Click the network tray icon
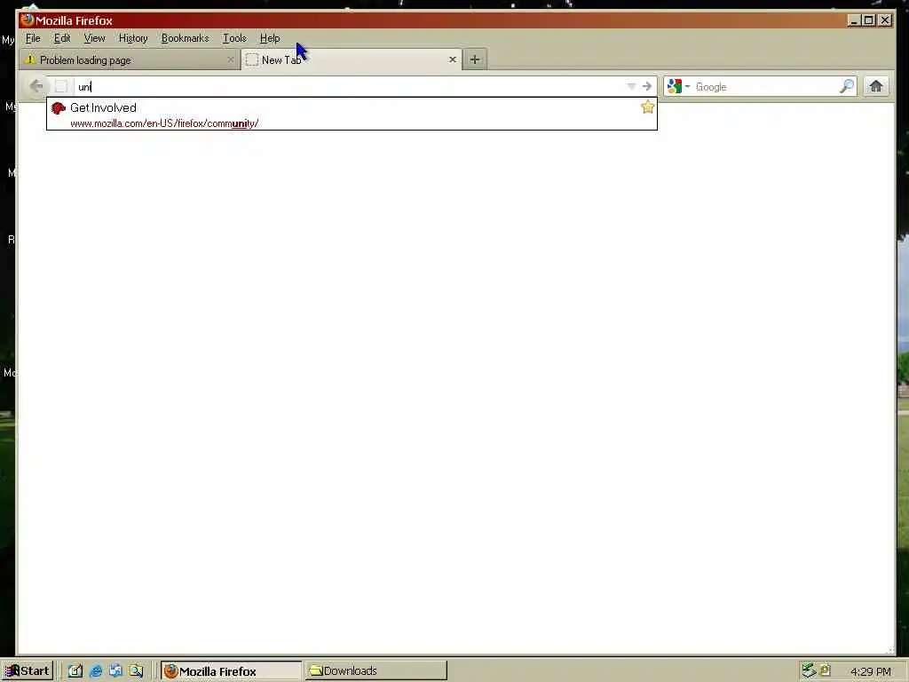The image size is (909, 682). tap(809, 670)
